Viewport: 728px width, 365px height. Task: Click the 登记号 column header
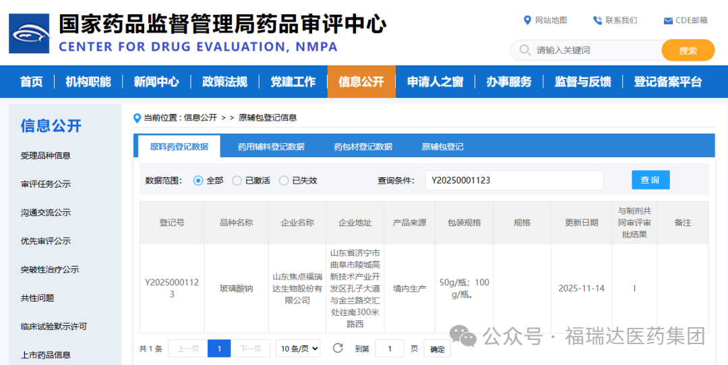coord(172,223)
